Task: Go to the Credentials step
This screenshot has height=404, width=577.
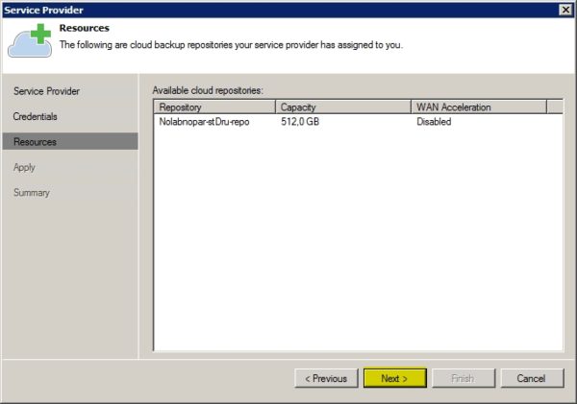Action: tap(35, 116)
